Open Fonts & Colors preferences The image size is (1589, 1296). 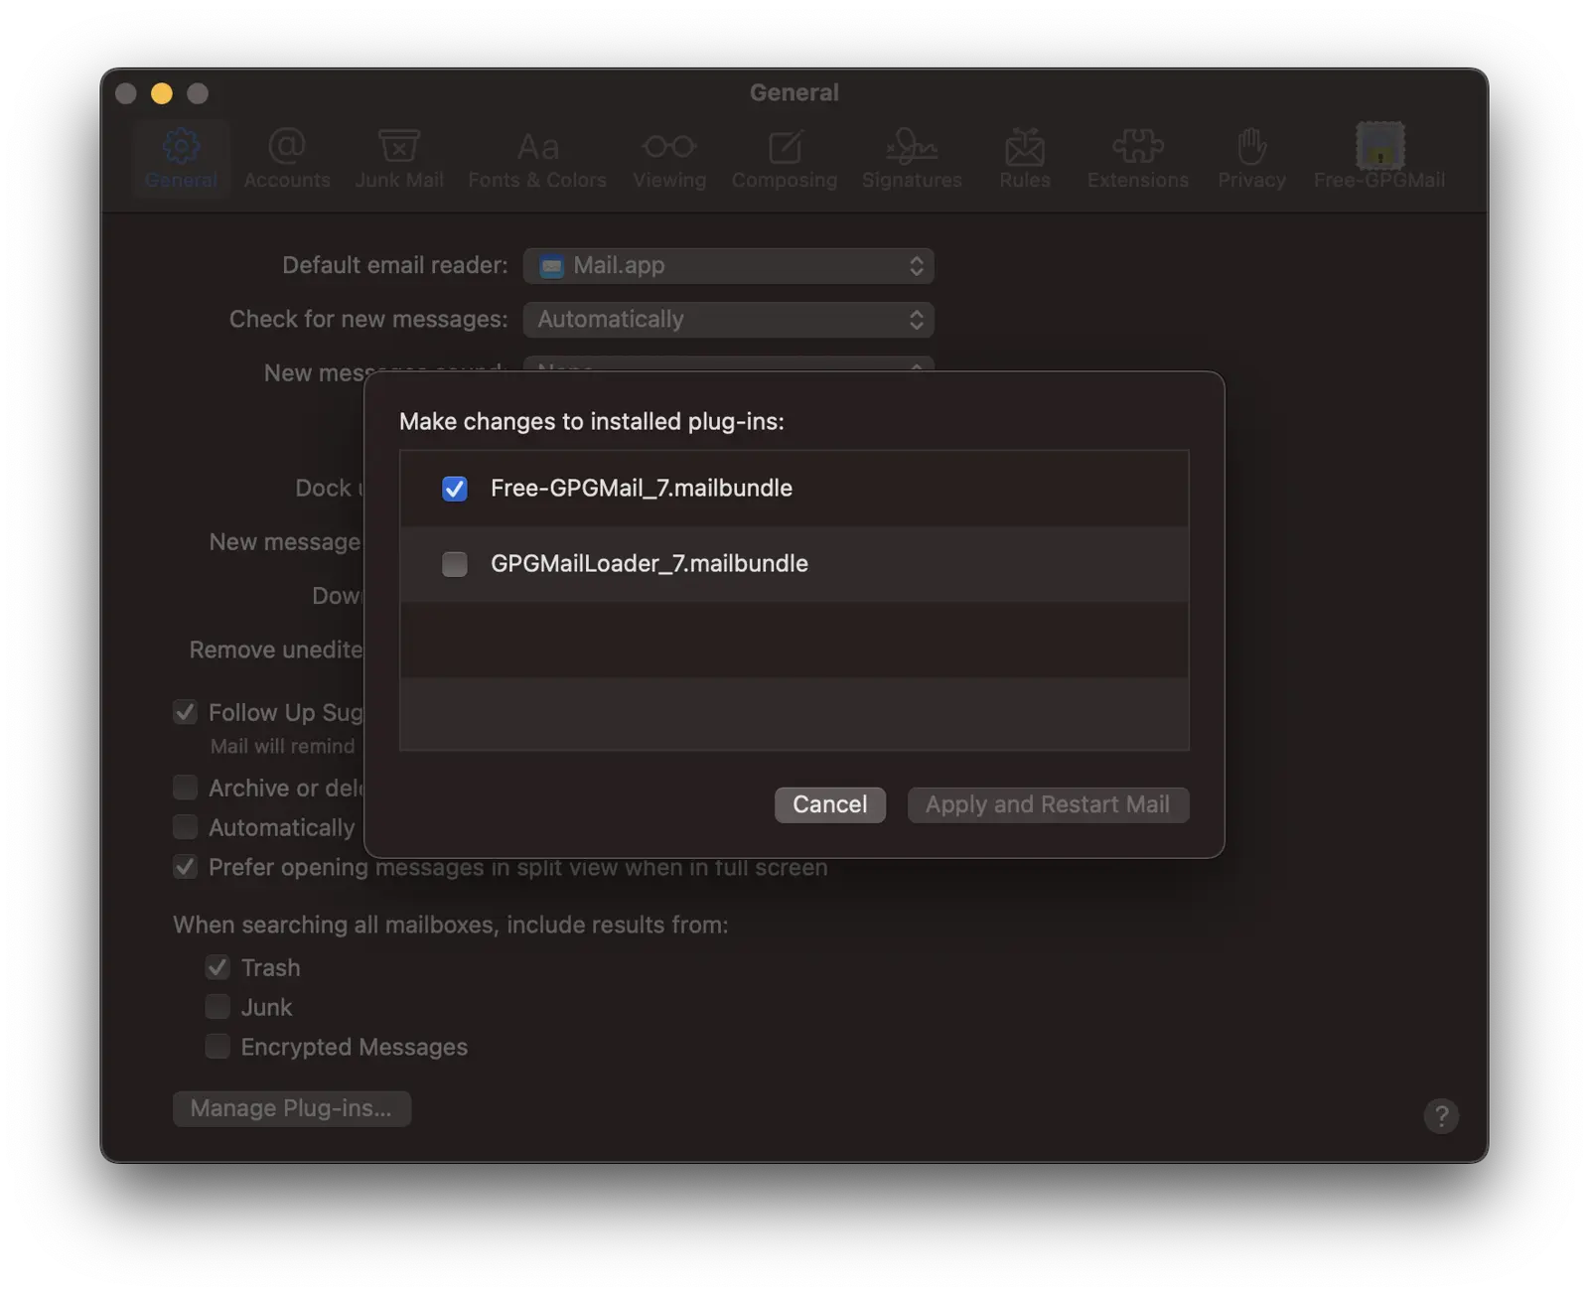[536, 157]
